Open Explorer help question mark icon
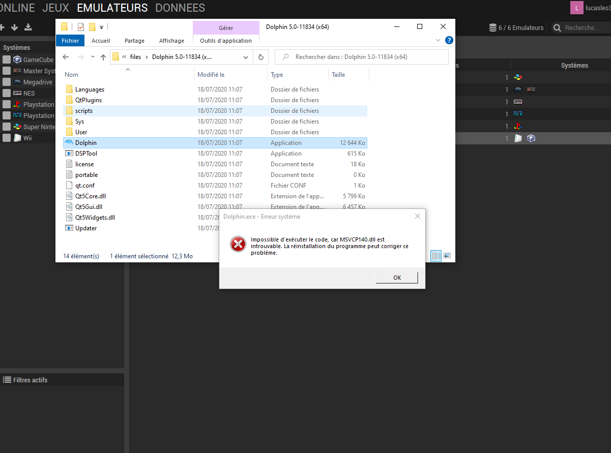The image size is (611, 453). click(449, 40)
